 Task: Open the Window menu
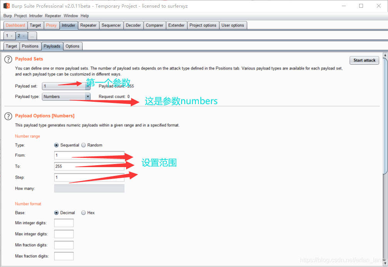71,16
